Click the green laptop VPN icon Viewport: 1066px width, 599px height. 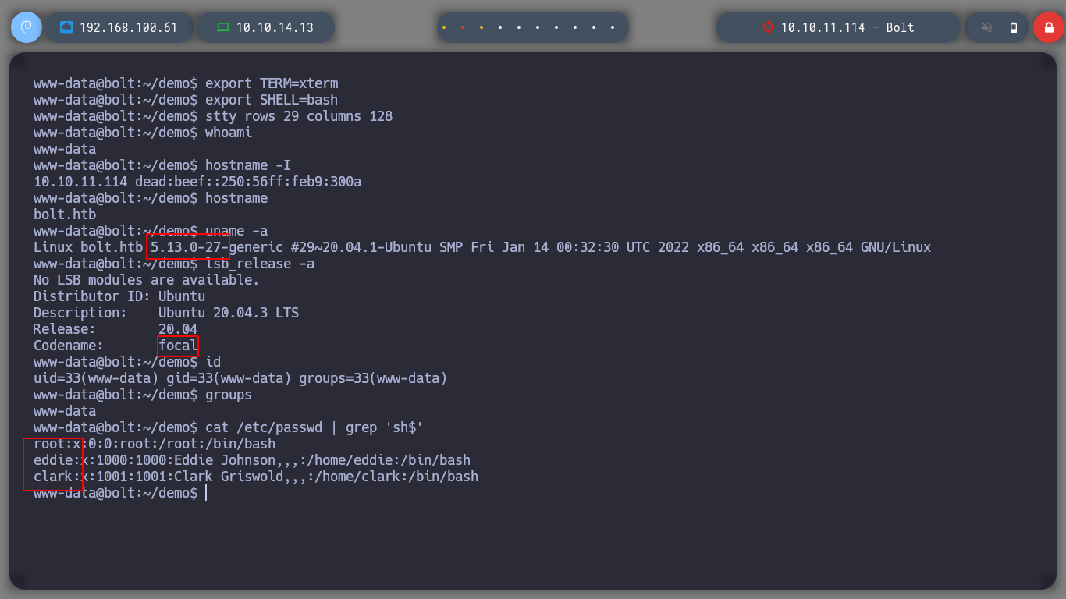point(223,27)
